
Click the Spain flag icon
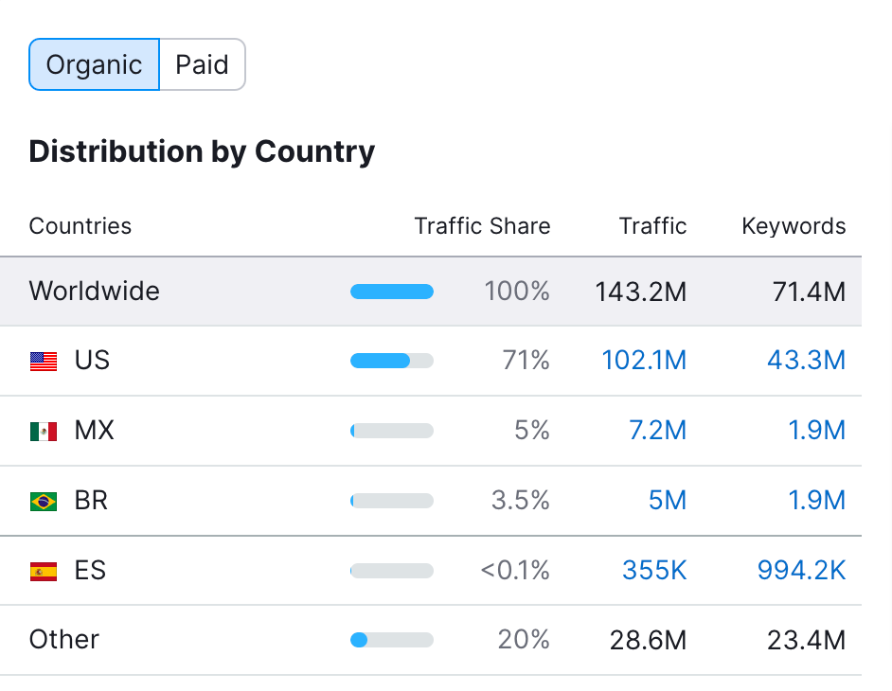tap(44, 571)
